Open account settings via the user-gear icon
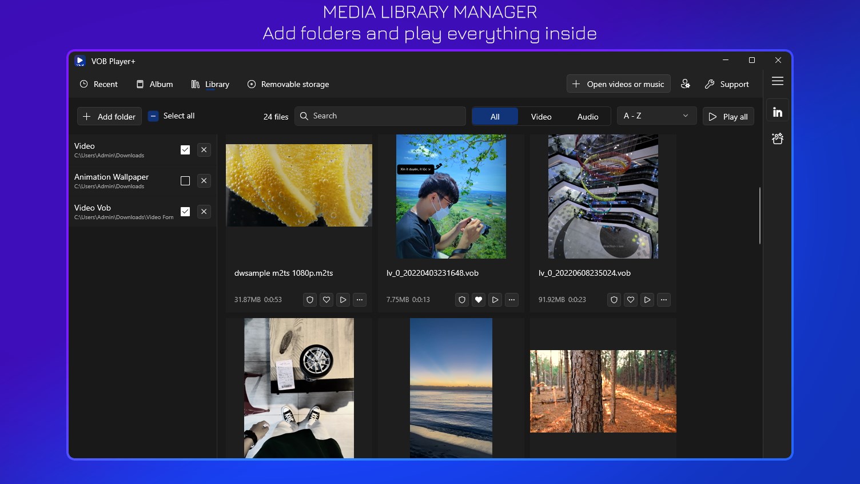The image size is (860, 484). pos(686,84)
